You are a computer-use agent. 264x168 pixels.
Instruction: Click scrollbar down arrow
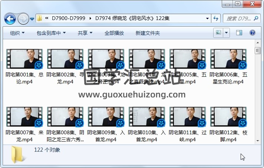[258, 141]
